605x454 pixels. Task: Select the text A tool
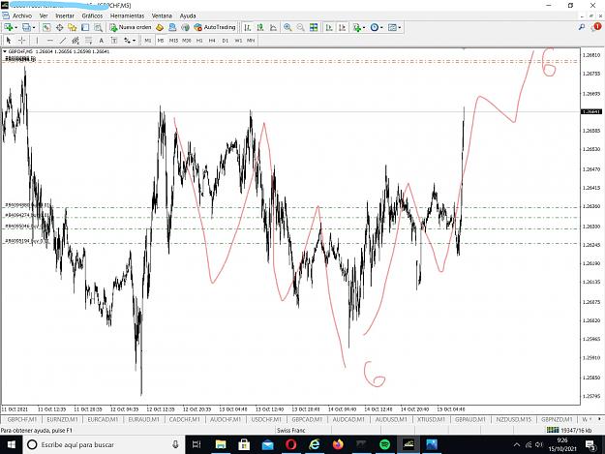101,41
